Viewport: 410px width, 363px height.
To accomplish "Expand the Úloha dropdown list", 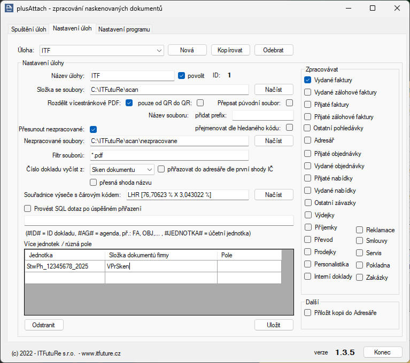I will pos(159,50).
